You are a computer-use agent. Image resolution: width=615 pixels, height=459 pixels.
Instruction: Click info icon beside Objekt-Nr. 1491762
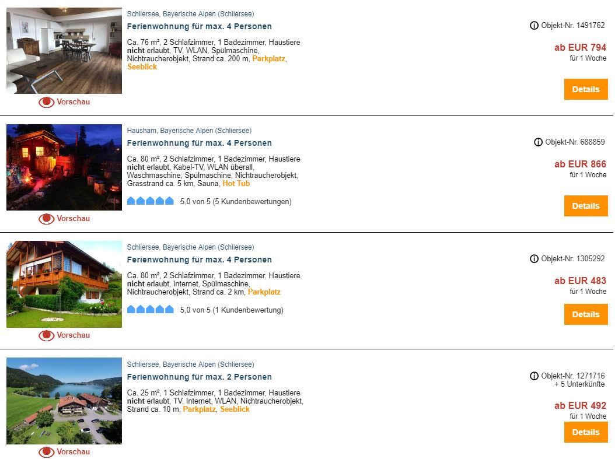pos(533,25)
